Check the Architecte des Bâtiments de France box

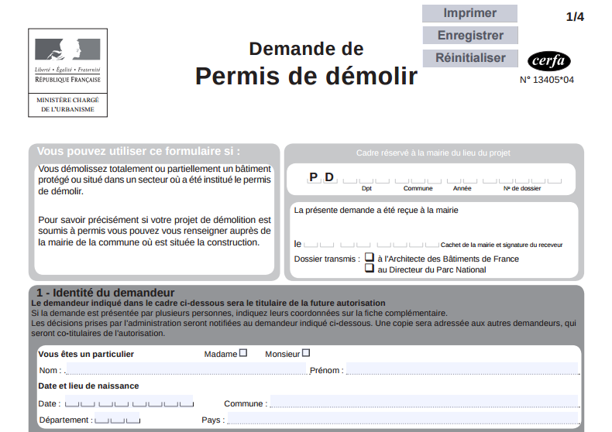[x=370, y=258]
